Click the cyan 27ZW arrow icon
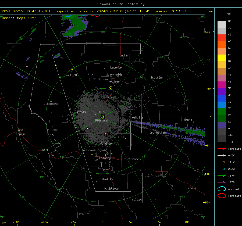Image resolution: width=242 pixels, height=226 pixels. 222,169
